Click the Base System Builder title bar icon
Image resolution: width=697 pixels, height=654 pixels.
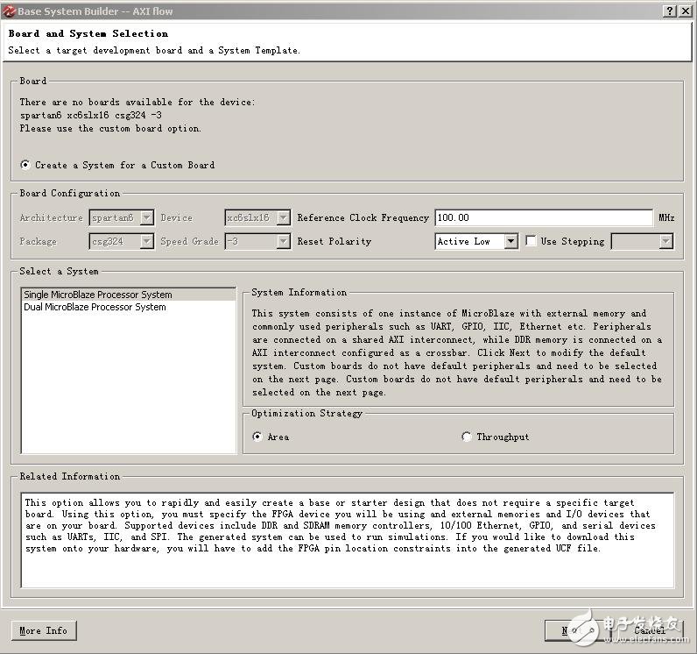tap(8, 10)
